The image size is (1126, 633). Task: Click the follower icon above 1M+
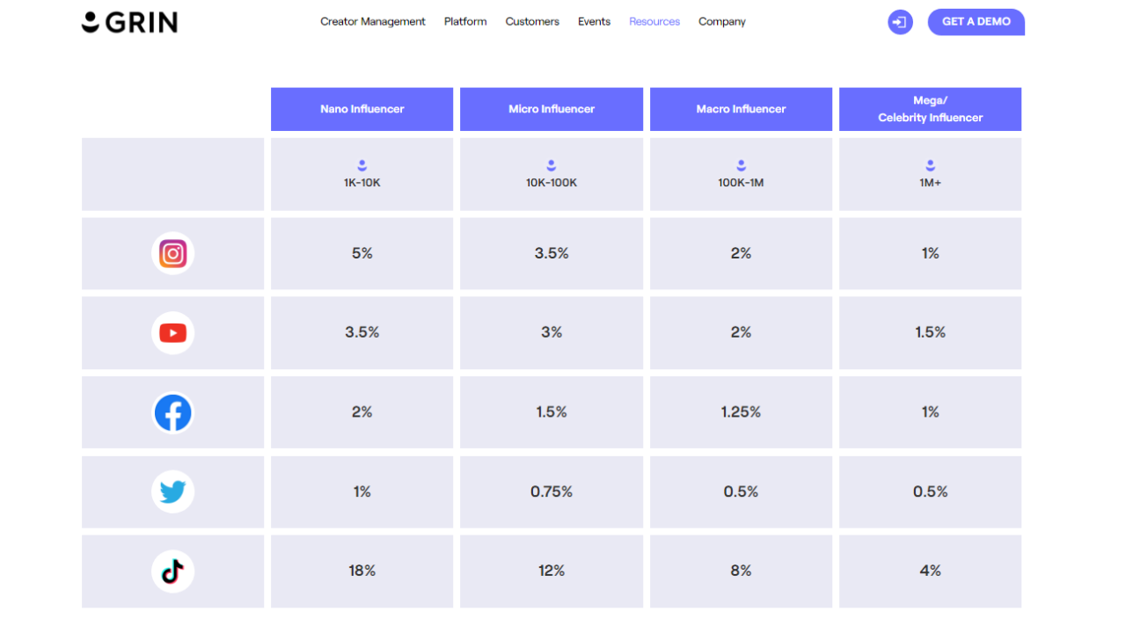pyautogui.click(x=930, y=165)
